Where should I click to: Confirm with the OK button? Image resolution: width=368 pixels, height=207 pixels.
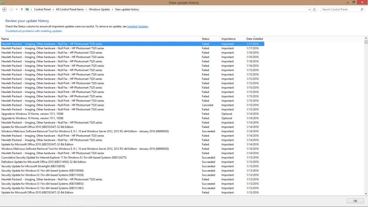[x=355, y=201]
